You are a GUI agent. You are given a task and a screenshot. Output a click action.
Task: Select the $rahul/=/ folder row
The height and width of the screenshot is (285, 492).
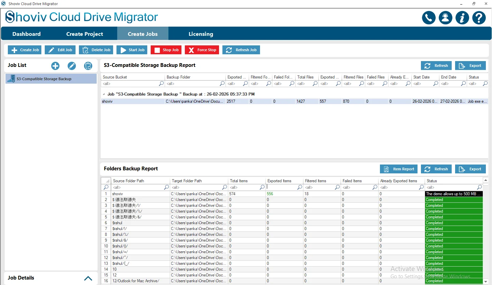tap(292, 252)
